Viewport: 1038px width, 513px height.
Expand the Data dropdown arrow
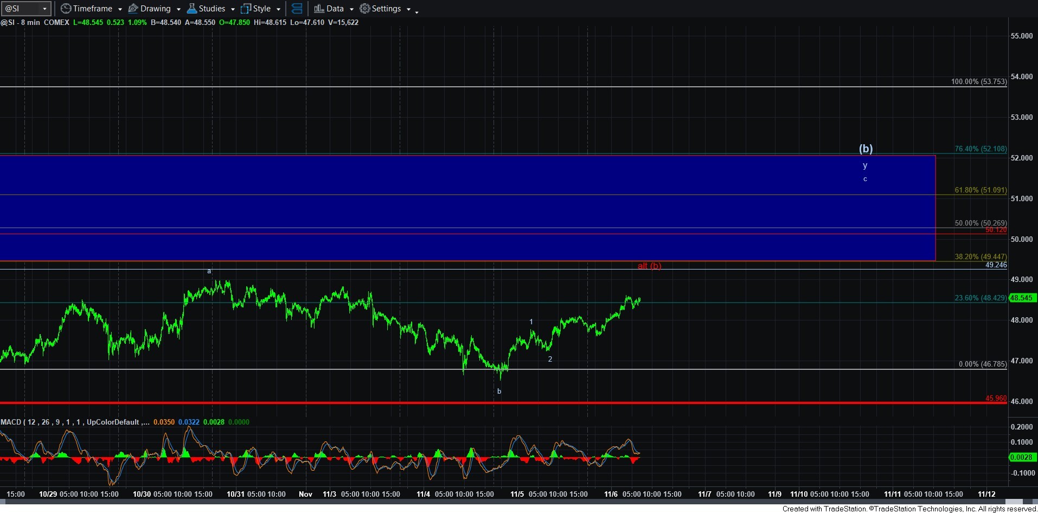pos(351,9)
